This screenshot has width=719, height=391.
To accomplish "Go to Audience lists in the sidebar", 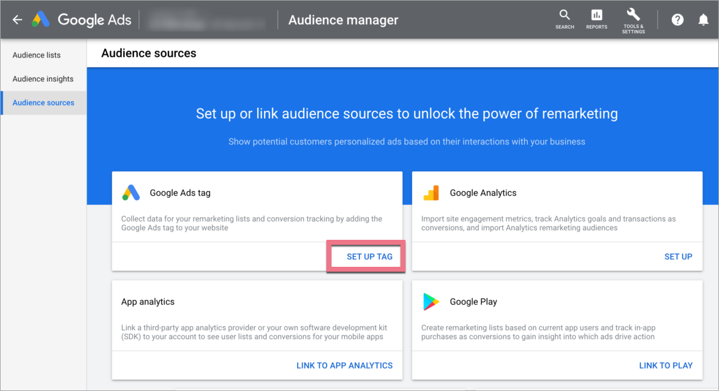I will pos(37,55).
